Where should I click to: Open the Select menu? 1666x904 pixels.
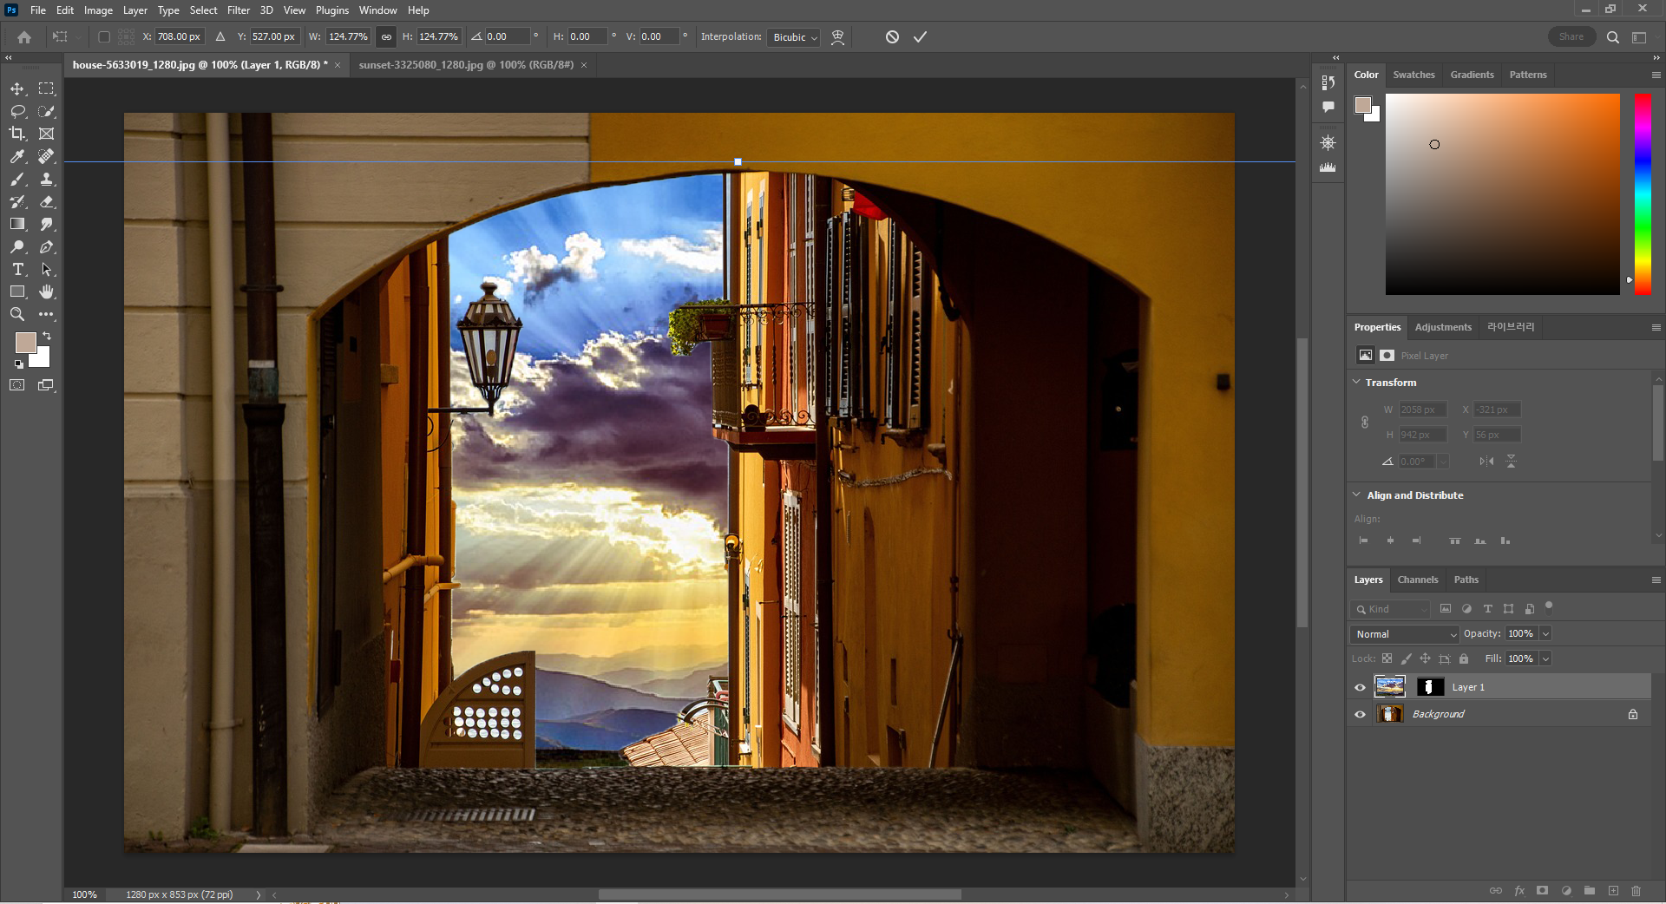[204, 10]
